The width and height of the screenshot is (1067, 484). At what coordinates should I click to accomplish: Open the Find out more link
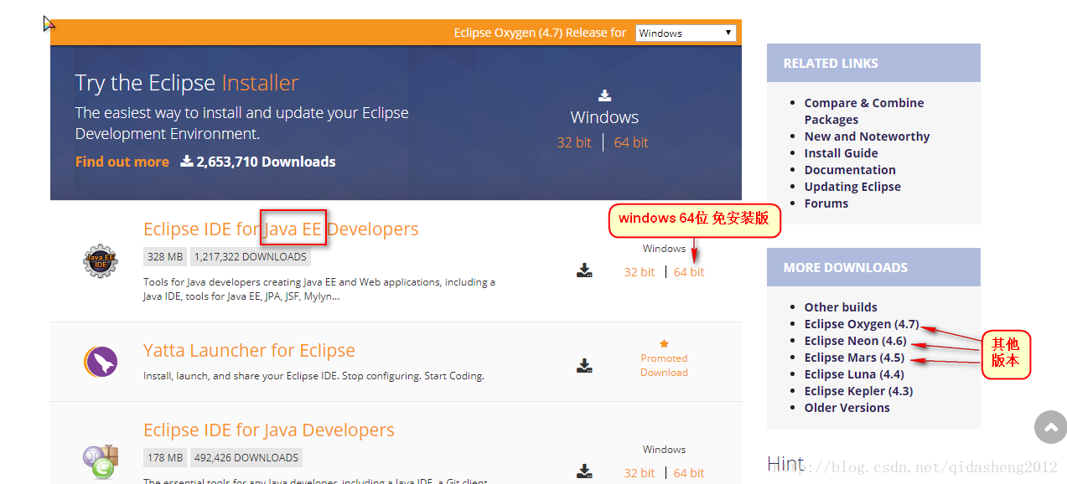(122, 162)
